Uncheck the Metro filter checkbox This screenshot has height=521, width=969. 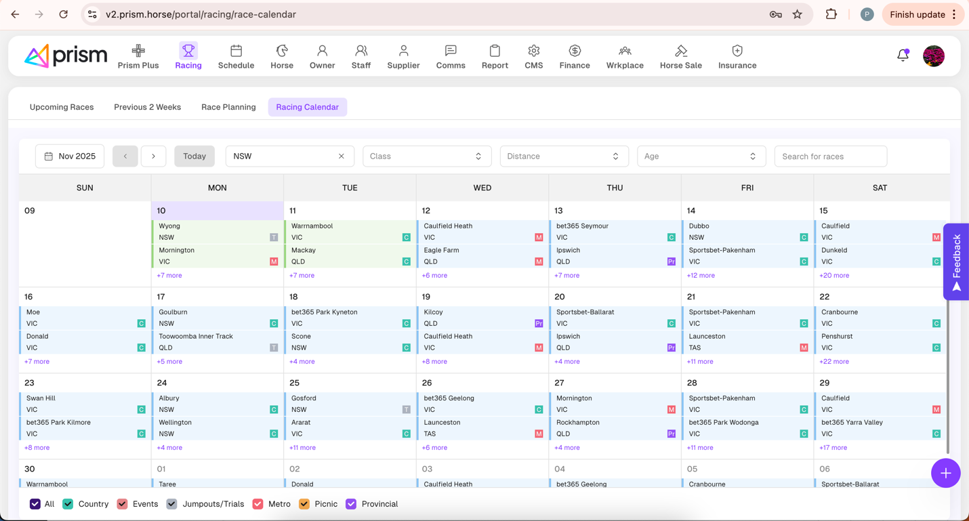(257, 504)
